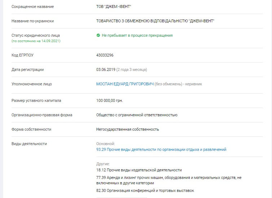Click the Ukrainian full company name
The height and width of the screenshot is (198, 272).
tap(155, 21)
